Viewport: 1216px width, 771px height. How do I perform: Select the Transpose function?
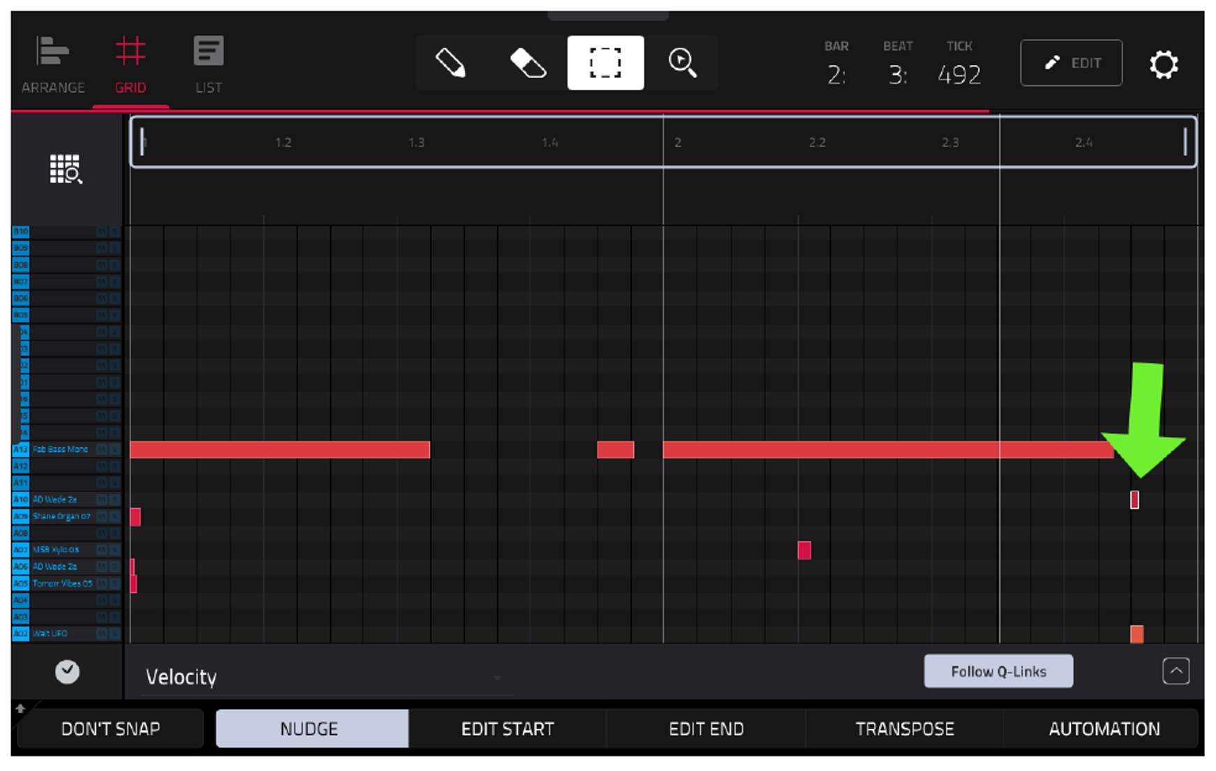point(905,729)
